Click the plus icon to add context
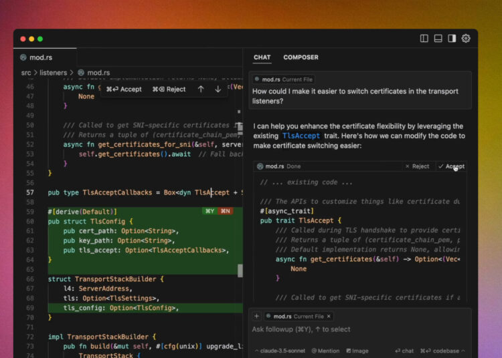This screenshot has width=502, height=358. point(256,316)
